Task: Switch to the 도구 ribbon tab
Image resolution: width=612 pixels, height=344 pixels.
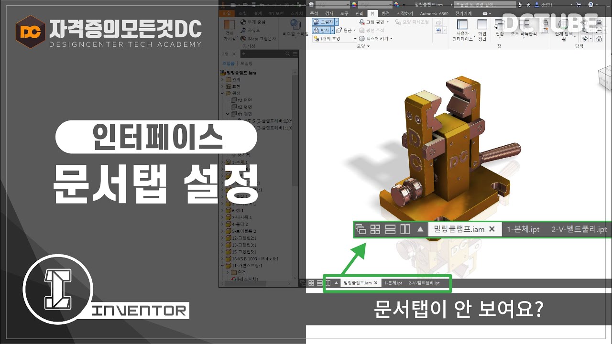Action: click(344, 13)
